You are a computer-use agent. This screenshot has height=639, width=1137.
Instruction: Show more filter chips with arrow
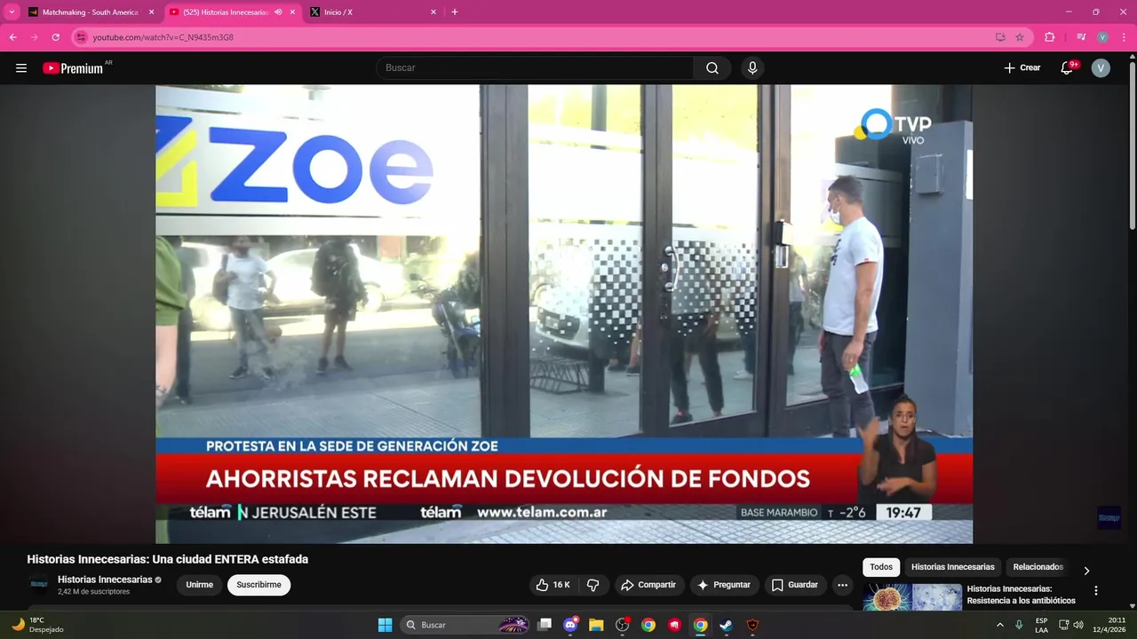(x=1085, y=571)
